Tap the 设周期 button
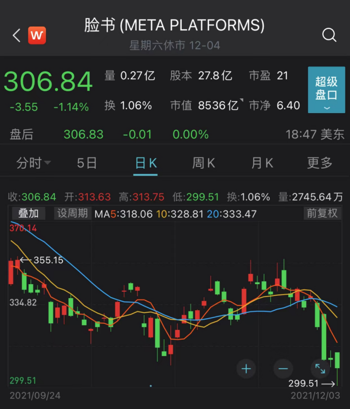 (73, 214)
